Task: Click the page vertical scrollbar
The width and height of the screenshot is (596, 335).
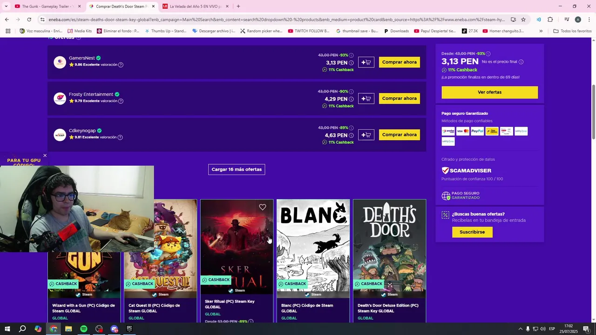Action: click(x=593, y=112)
